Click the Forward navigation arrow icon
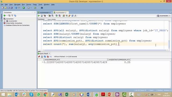 pos(29,8)
